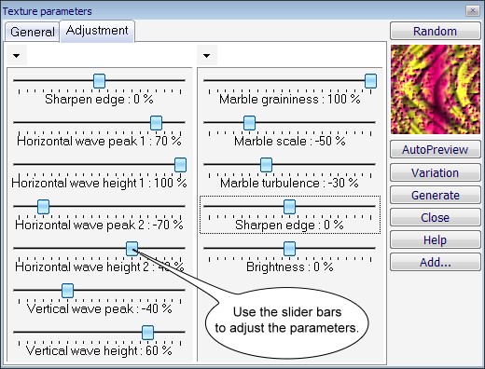
Task: Open the right column dropdown arrow
Action: pyautogui.click(x=207, y=56)
